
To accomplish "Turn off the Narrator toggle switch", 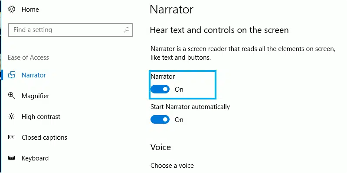I will coord(160,90).
